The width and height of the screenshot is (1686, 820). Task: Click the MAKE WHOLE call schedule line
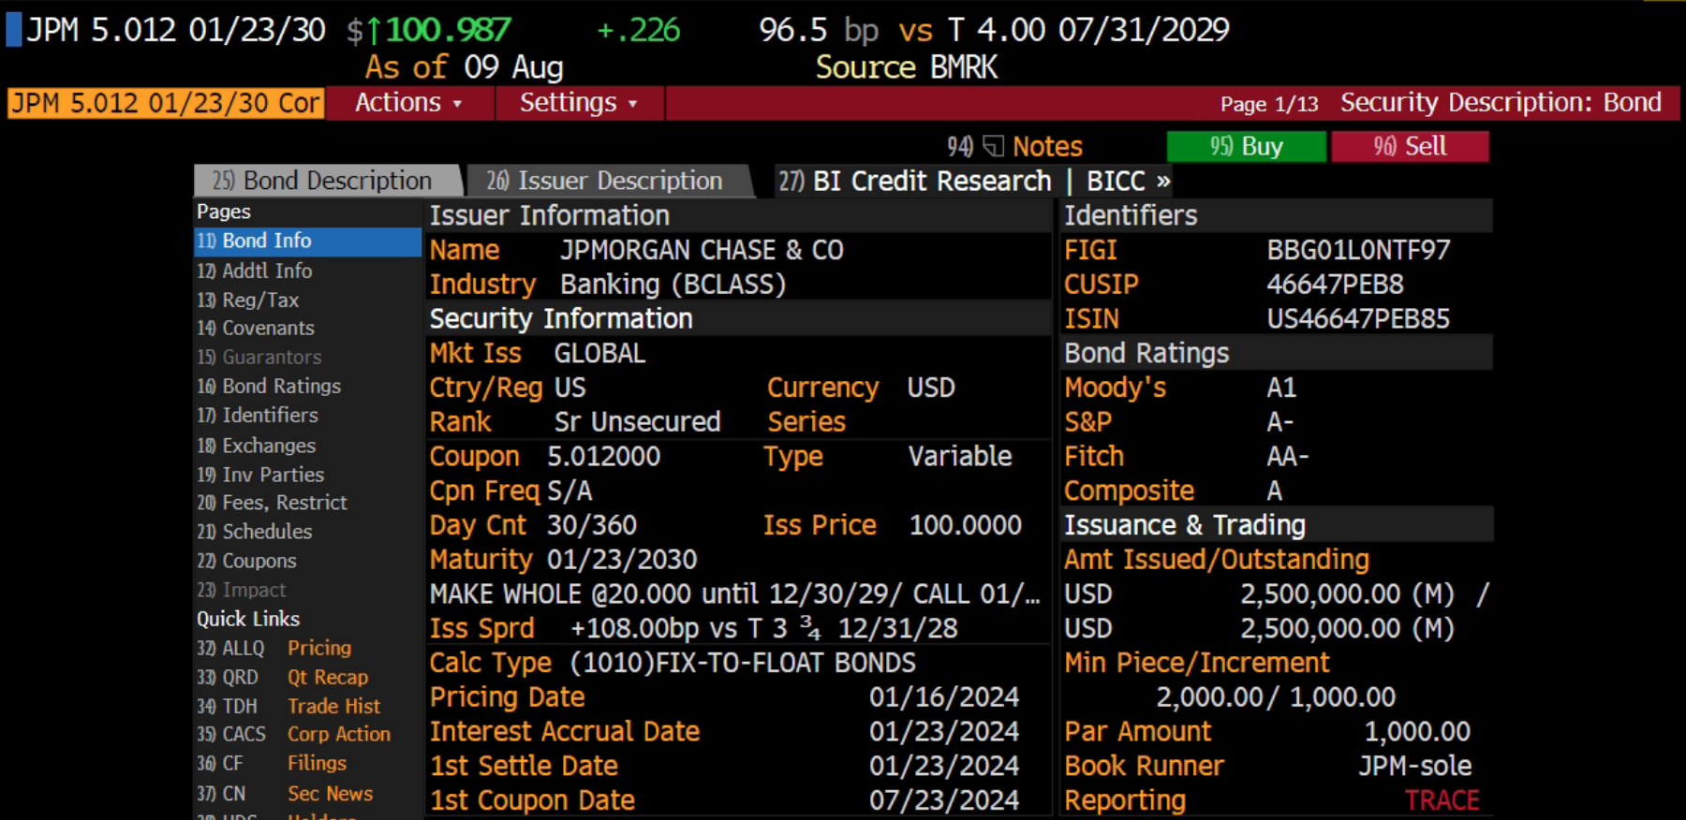click(734, 594)
